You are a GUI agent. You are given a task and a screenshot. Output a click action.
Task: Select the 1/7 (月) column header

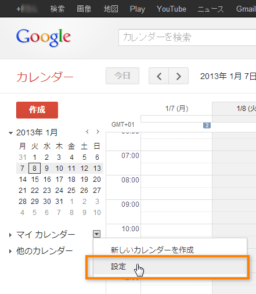point(176,109)
